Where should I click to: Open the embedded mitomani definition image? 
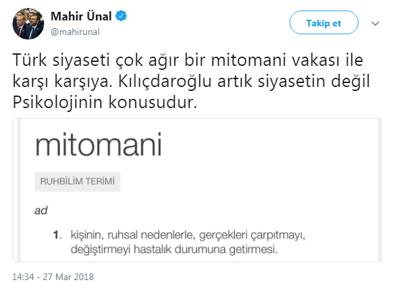pyautogui.click(x=197, y=190)
